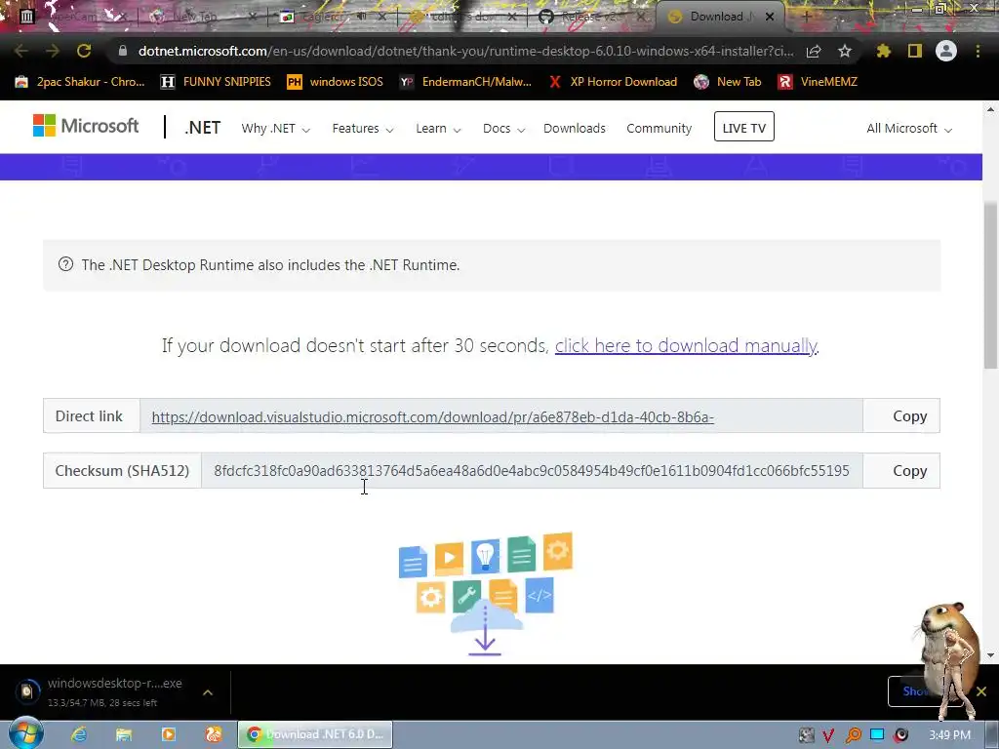
Task: Go to the .NET home link
Action: tap(203, 128)
